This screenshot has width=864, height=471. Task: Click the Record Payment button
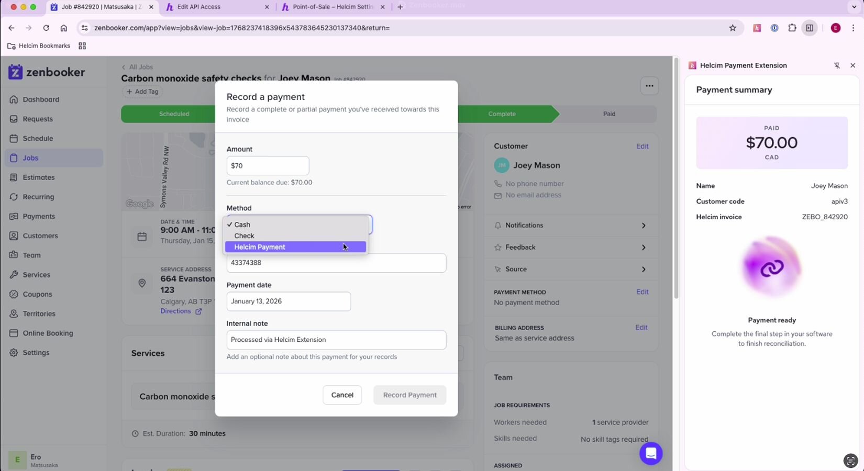coord(409,395)
